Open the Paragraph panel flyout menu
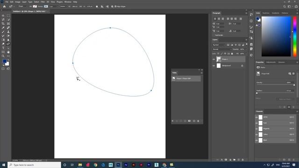Image resolution: width=299 pixels, height=168 pixels. pos(246,13)
